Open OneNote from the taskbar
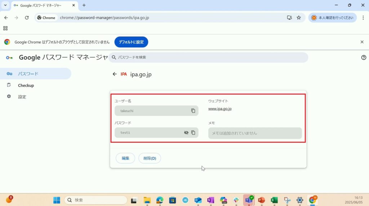 click(210, 200)
